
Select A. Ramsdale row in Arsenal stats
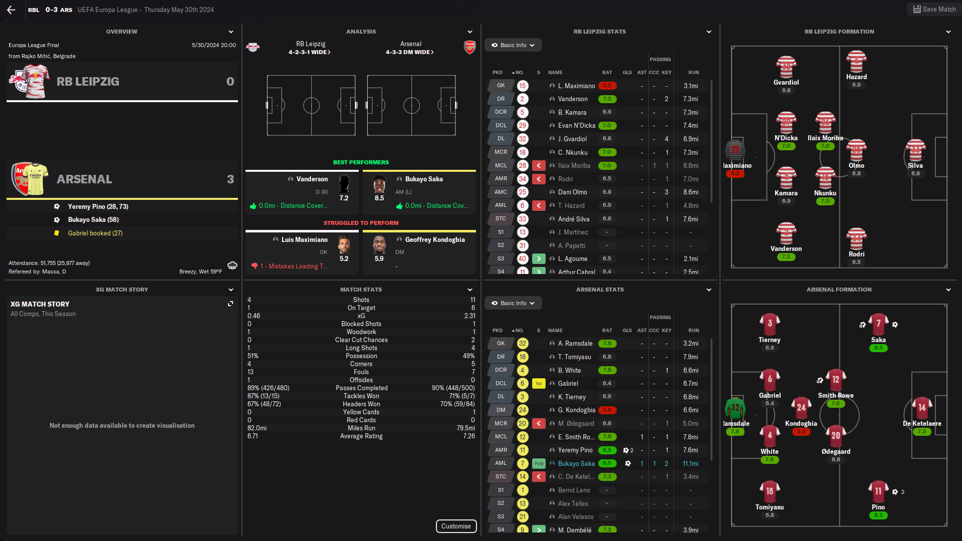[x=598, y=343]
